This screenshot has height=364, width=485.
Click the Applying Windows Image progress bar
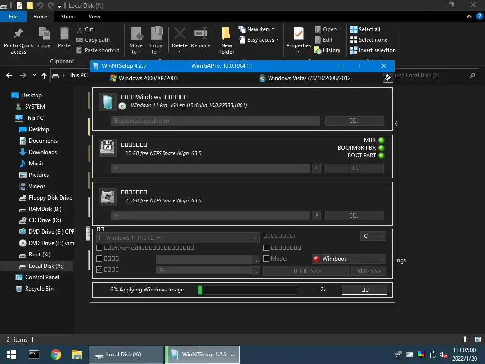(x=247, y=290)
